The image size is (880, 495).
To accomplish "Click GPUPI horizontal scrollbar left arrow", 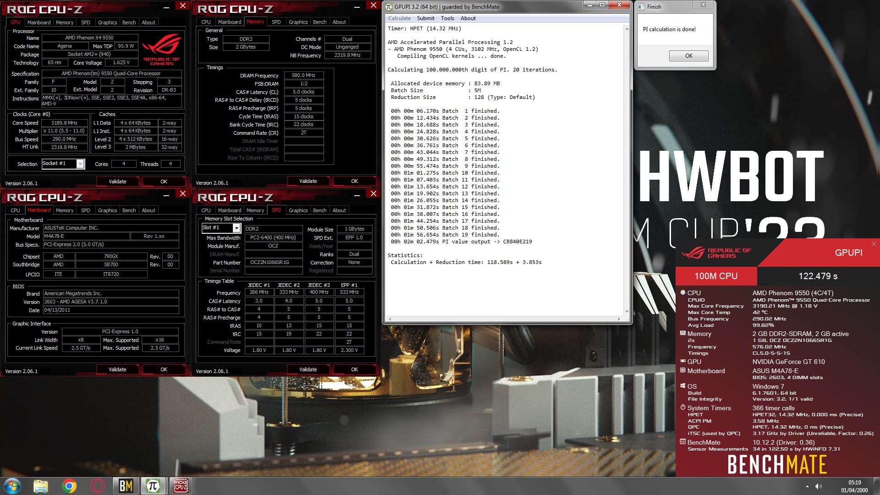I will [x=390, y=319].
